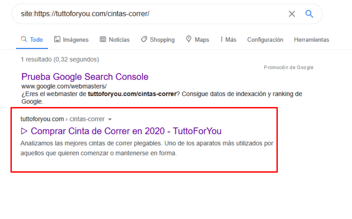Image resolution: width=352 pixels, height=219 pixels.
Task: Click the webmaster promo description text
Action: coord(162,98)
